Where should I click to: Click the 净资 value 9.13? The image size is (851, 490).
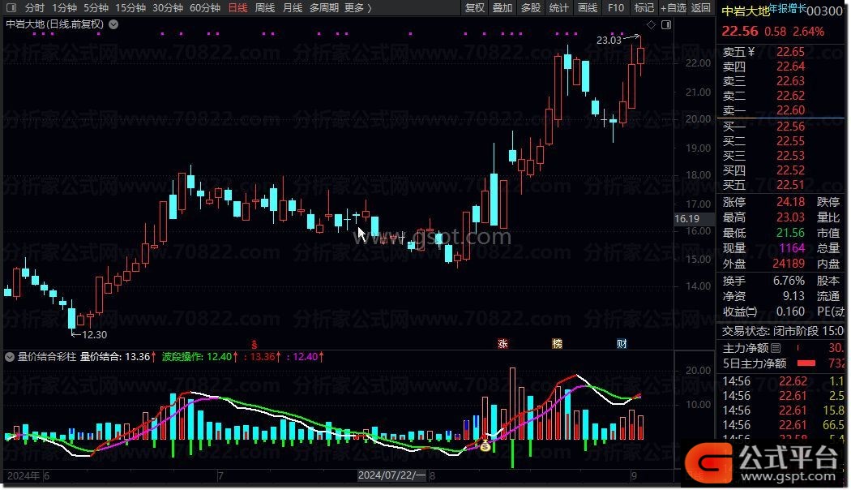pyautogui.click(x=793, y=296)
